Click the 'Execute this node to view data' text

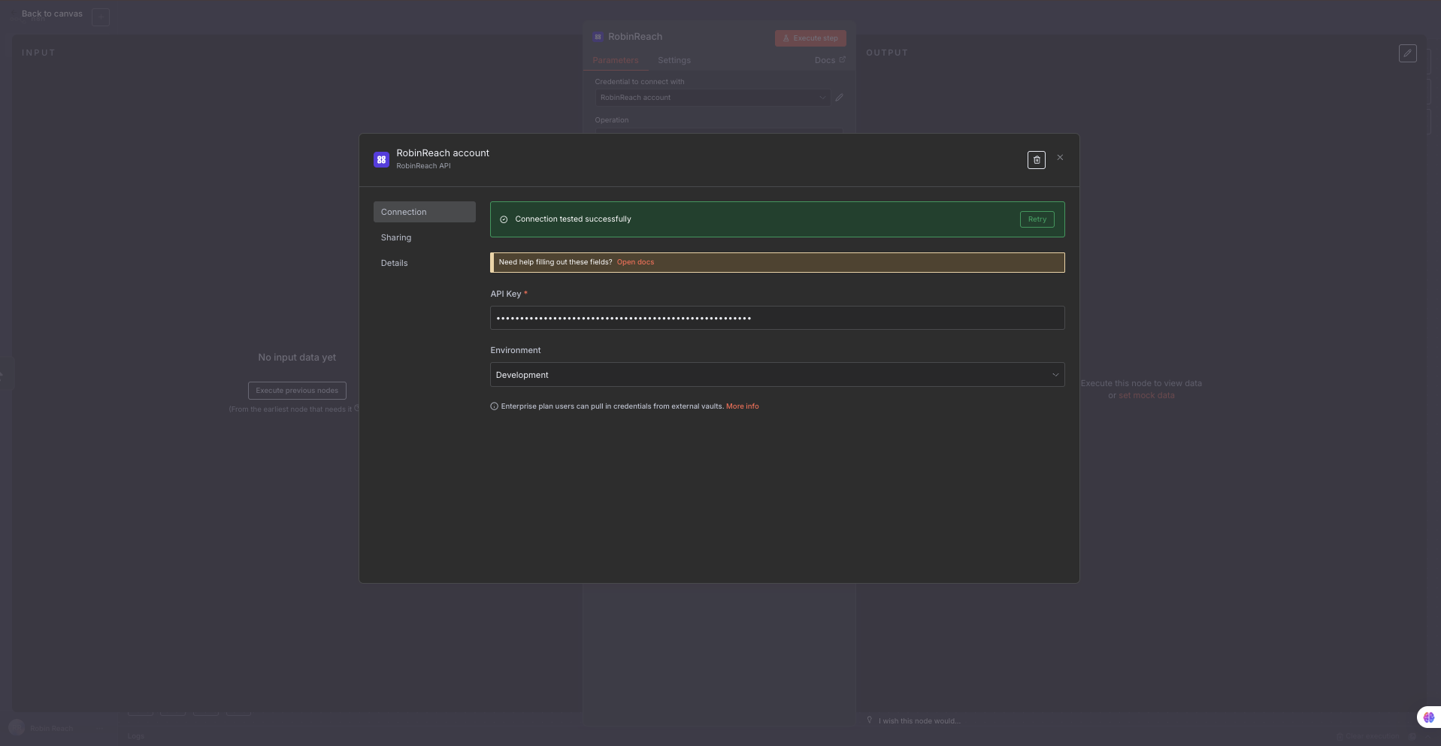pos(1141,383)
